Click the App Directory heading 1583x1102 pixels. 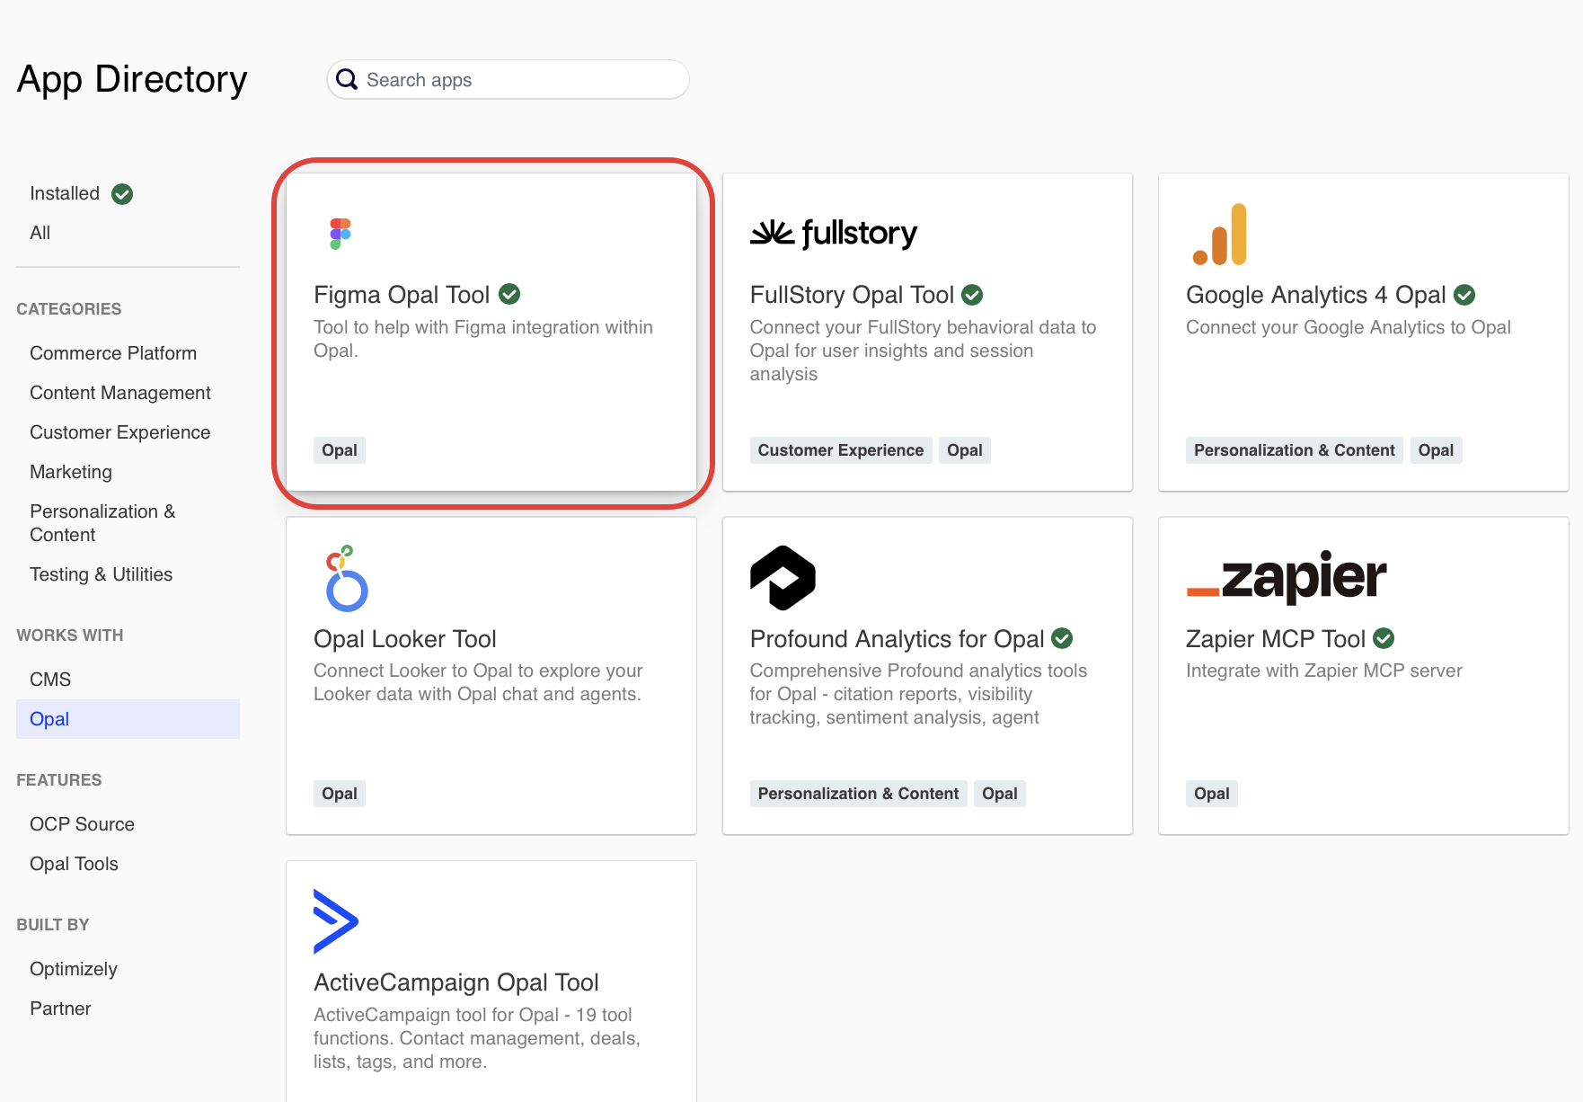click(x=132, y=80)
